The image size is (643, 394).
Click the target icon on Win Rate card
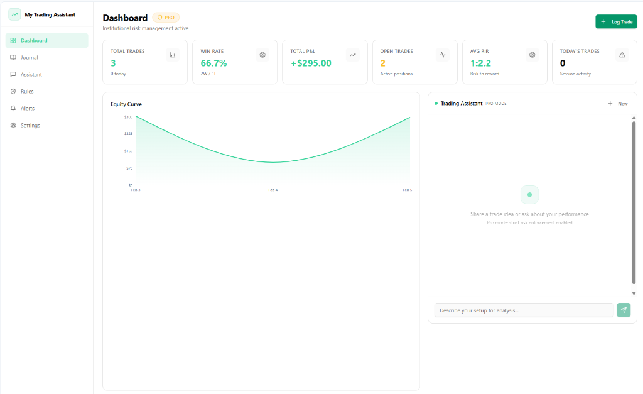[x=262, y=55]
